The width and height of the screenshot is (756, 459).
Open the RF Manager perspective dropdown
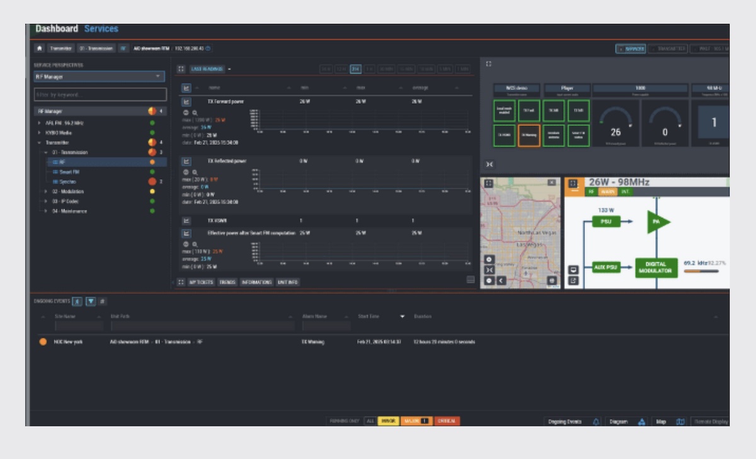coord(100,77)
